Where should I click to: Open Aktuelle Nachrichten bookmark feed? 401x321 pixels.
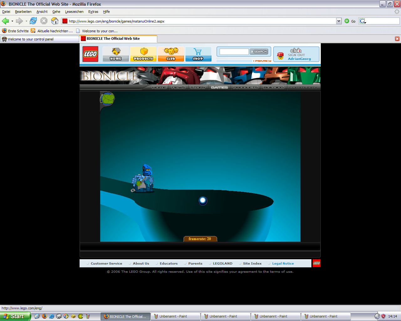pyautogui.click(x=52, y=31)
